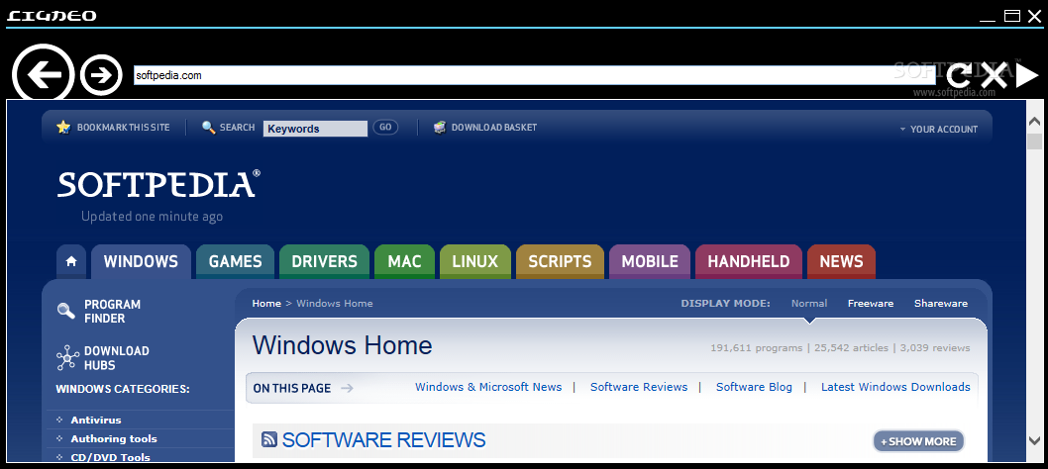
Task: Click the Software Reviews RSS feed icon
Action: pyautogui.click(x=269, y=439)
